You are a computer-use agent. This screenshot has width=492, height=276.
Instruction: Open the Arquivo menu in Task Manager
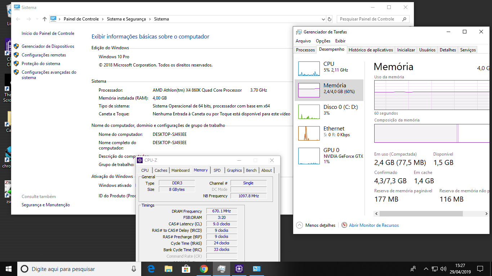303,41
